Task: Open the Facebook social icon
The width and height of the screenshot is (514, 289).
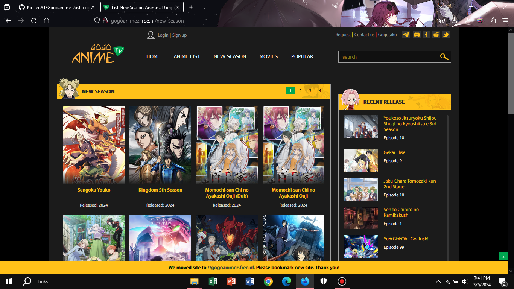Action: point(426,35)
